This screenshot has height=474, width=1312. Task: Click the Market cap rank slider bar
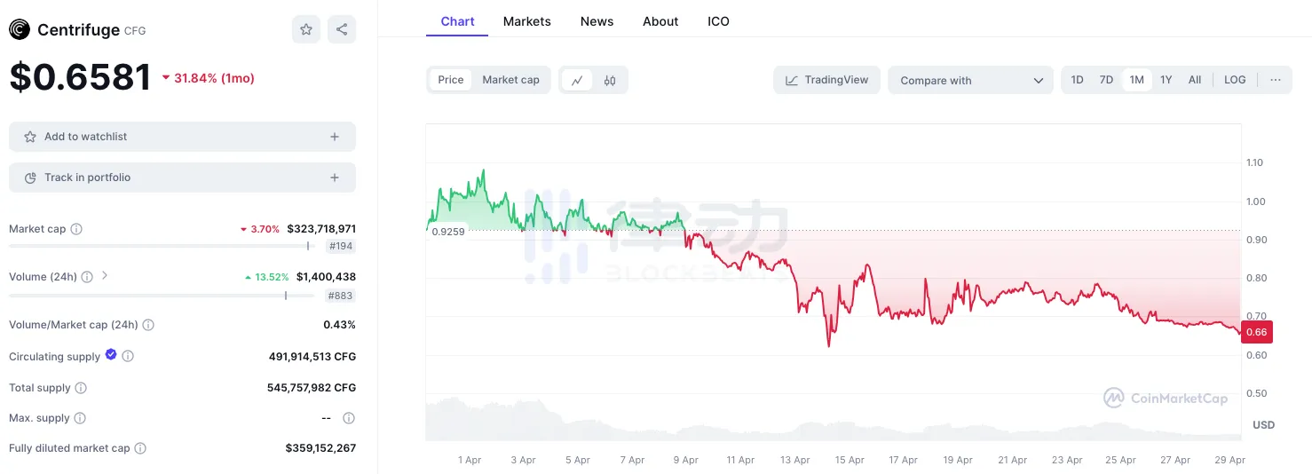[x=160, y=246]
